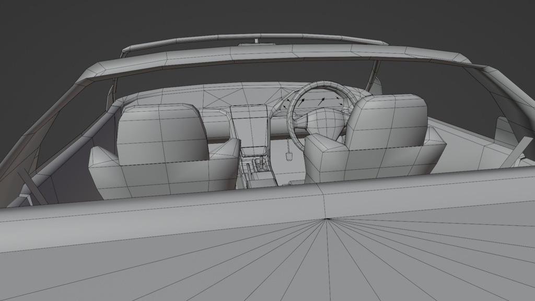Click the fan-shaped pole vertex on rear deck
The height and width of the screenshot is (301, 535).
click(327, 219)
